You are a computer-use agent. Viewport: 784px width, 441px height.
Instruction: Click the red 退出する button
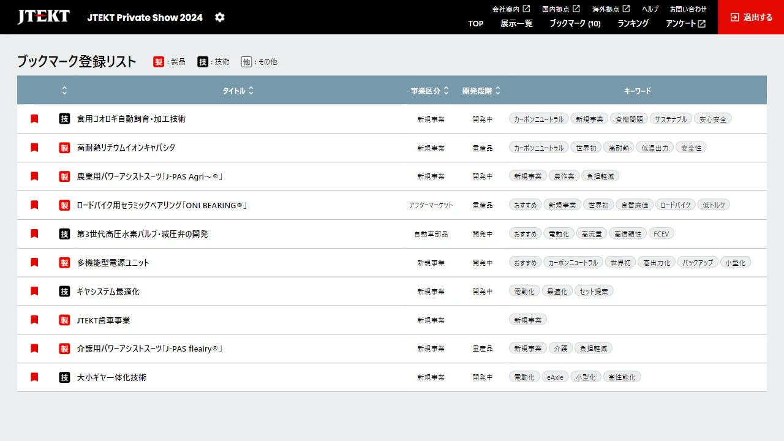click(751, 17)
